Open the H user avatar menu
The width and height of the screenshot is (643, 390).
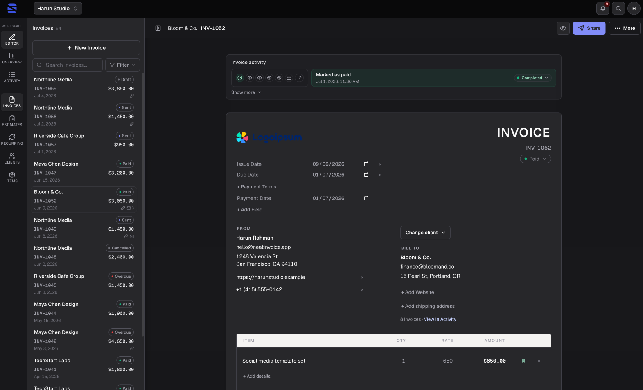click(634, 8)
